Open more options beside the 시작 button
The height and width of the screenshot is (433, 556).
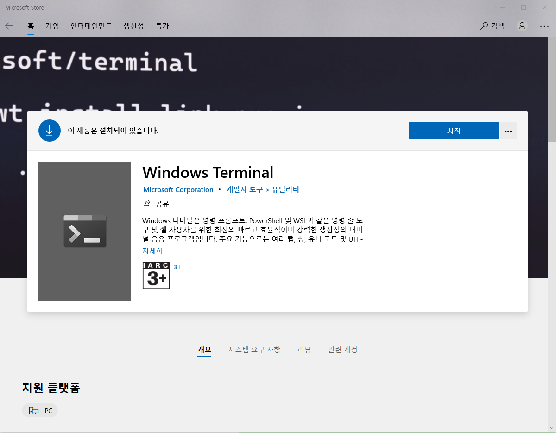pyautogui.click(x=508, y=131)
